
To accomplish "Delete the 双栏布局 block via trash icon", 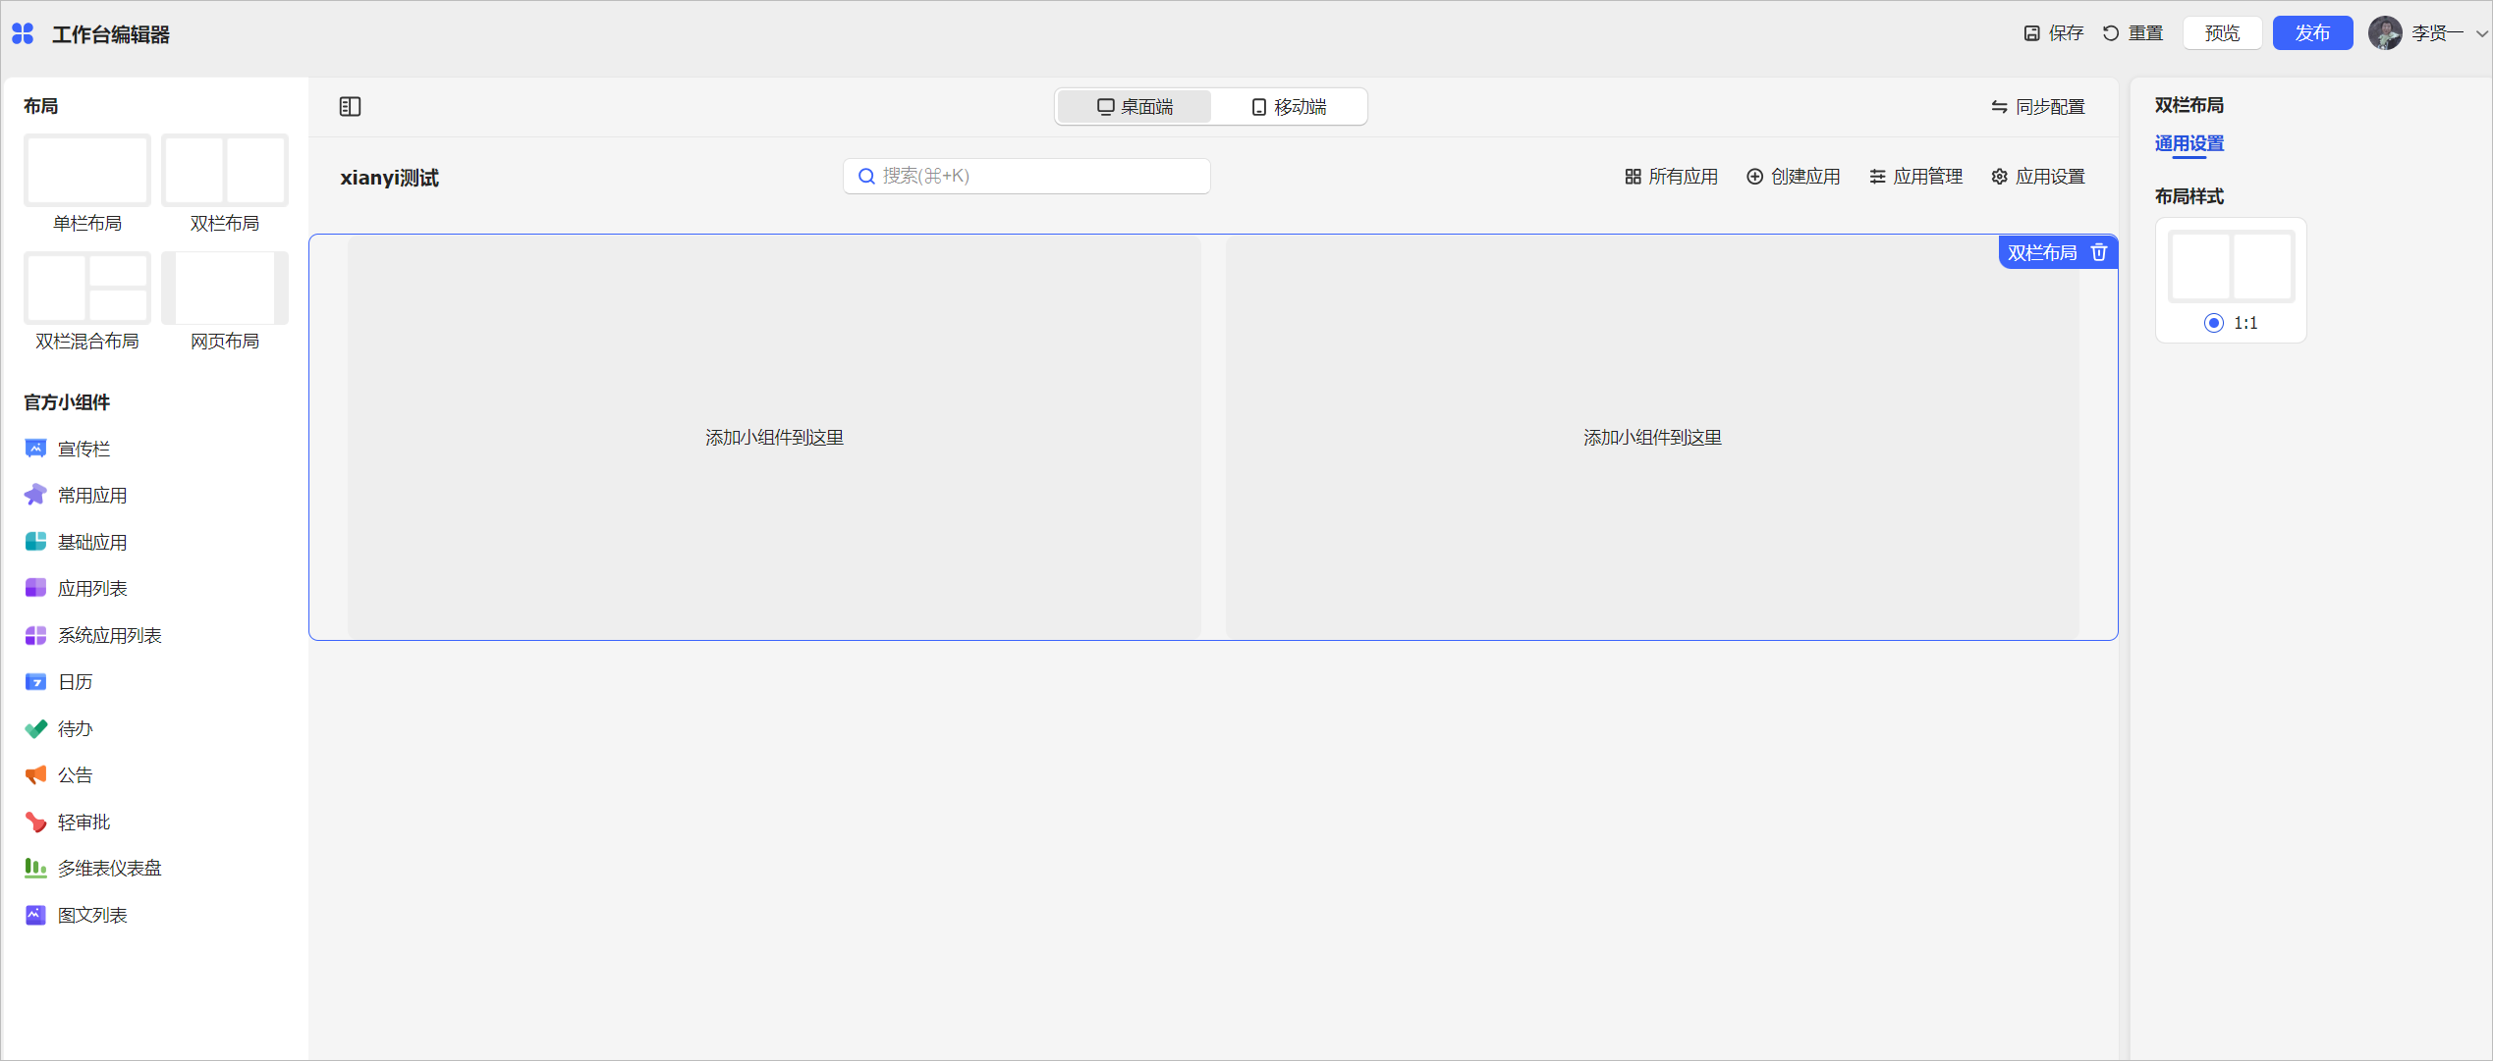I will click(2099, 252).
